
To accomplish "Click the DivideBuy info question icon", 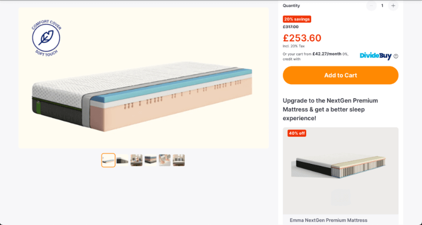I will tap(396, 56).
